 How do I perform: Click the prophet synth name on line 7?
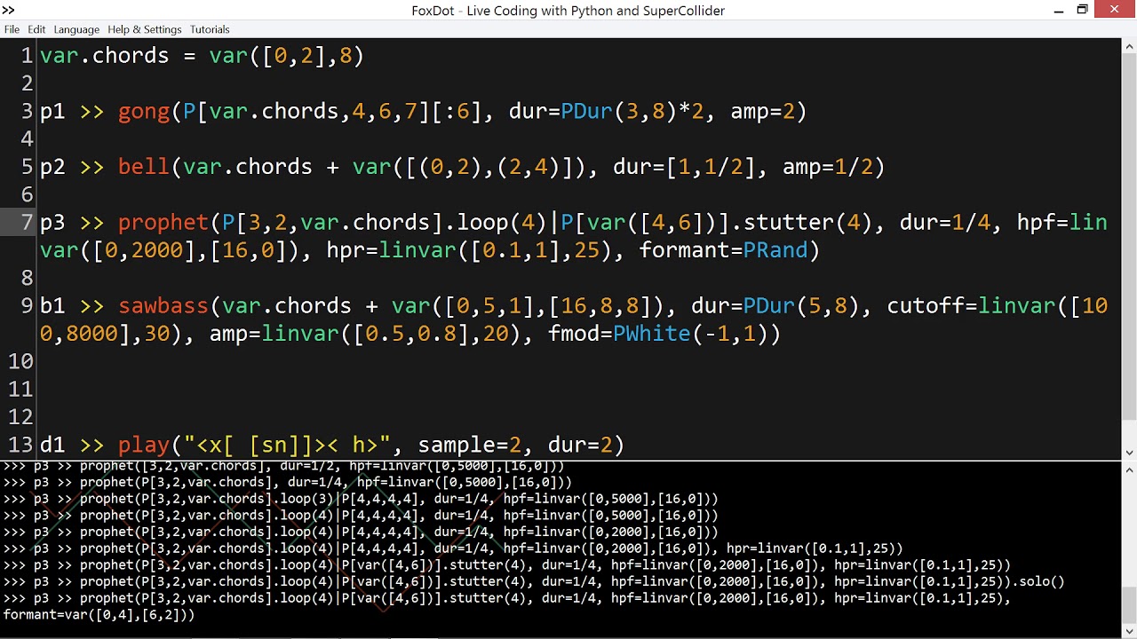click(163, 222)
